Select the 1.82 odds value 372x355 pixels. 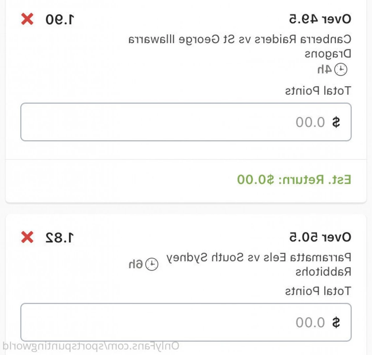click(x=60, y=238)
